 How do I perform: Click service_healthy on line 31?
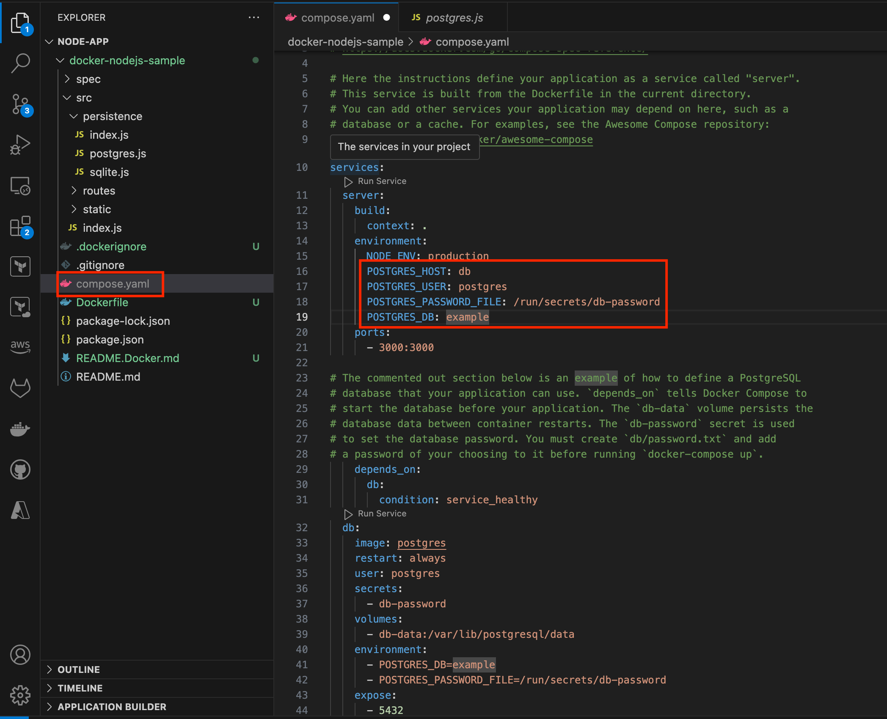coord(492,499)
